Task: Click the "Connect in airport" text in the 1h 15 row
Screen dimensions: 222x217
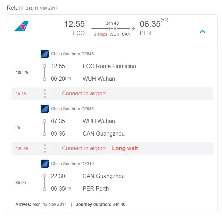Action: tap(84, 94)
